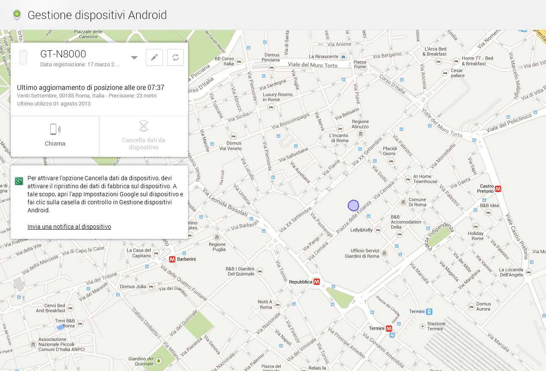Click the Giardino del Quirinale park icon

[x=158, y=361]
